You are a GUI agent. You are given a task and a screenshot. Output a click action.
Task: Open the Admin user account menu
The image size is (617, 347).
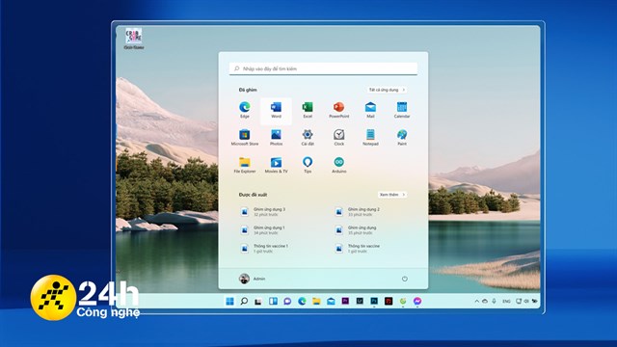(253, 279)
